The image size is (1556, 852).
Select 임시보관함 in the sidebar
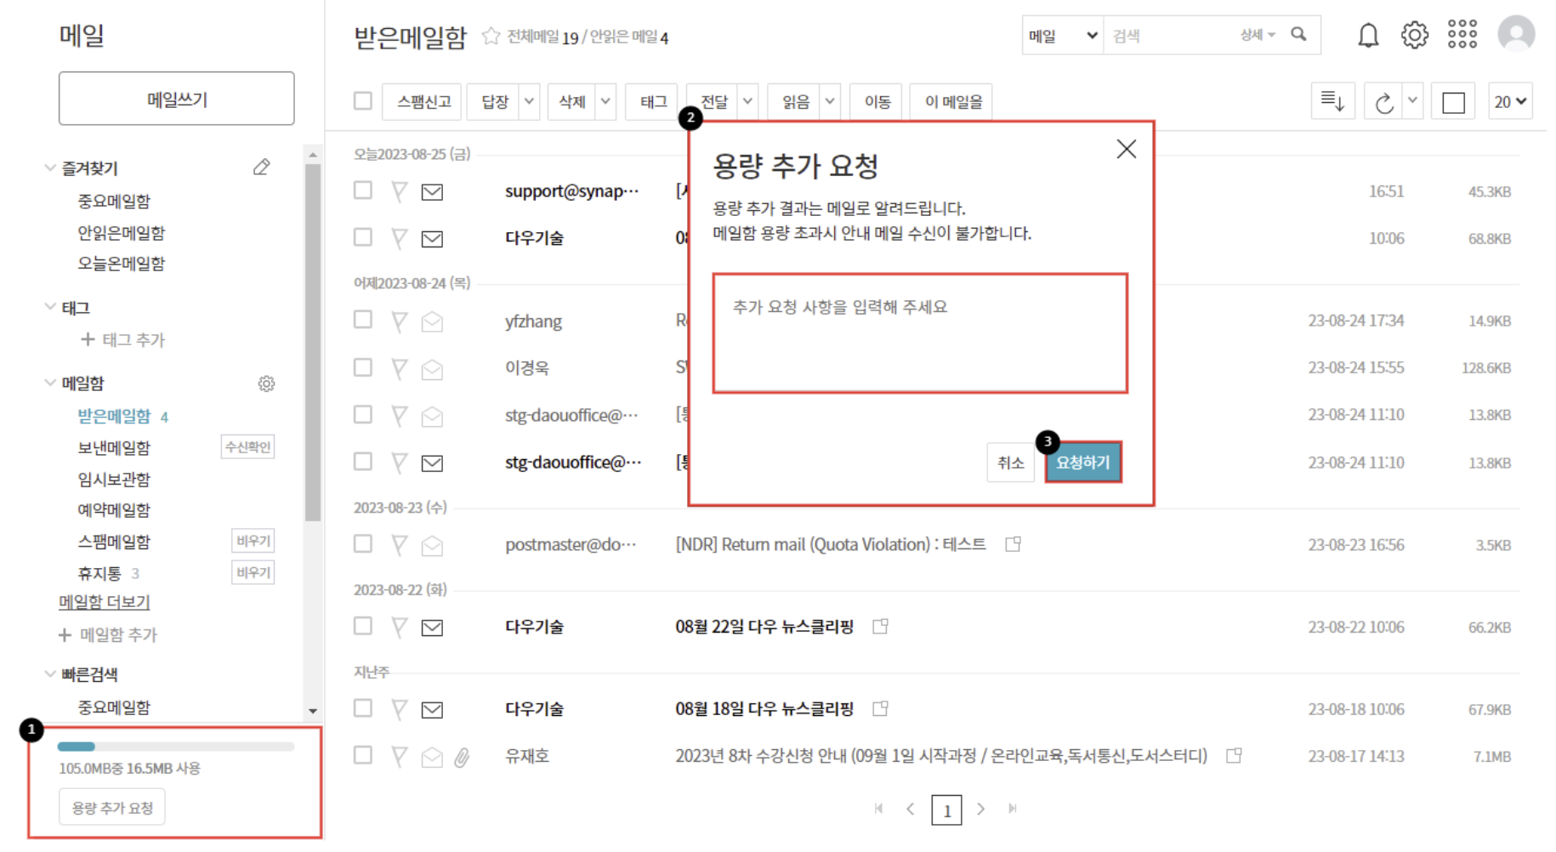tap(114, 480)
